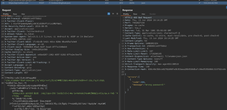Click the X-Client-Uuid header line
This screenshot has width=227, height=110.
[36, 47]
